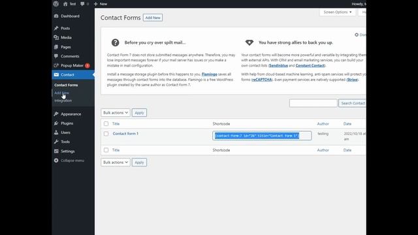Open Popup Maker notification badge
This screenshot has height=235, width=418.
click(87, 65)
